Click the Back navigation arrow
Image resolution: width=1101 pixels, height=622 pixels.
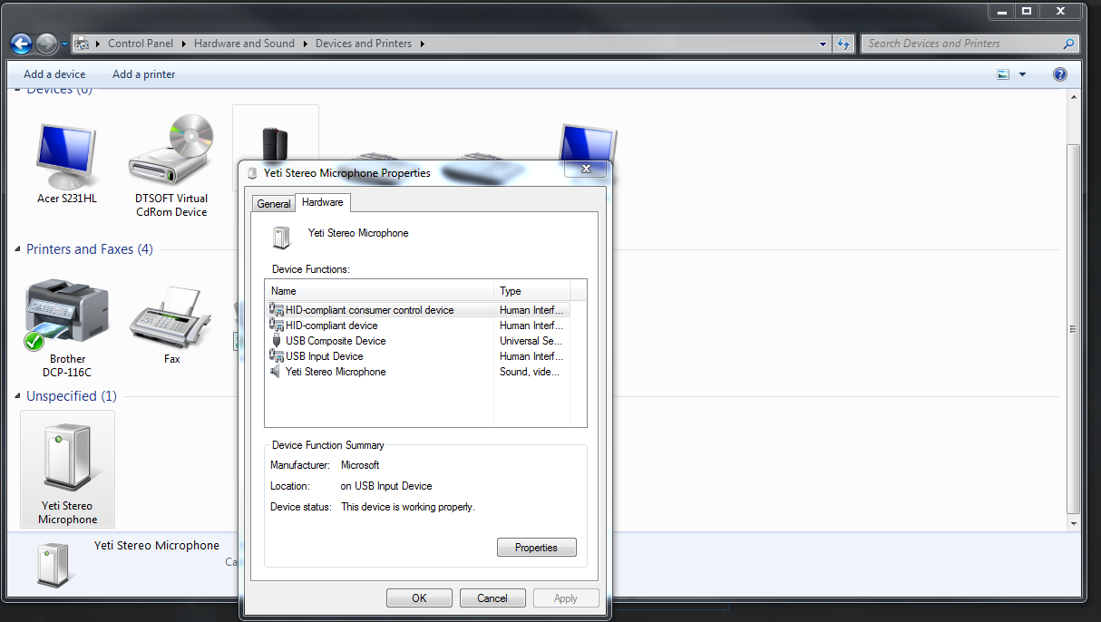[x=22, y=44]
